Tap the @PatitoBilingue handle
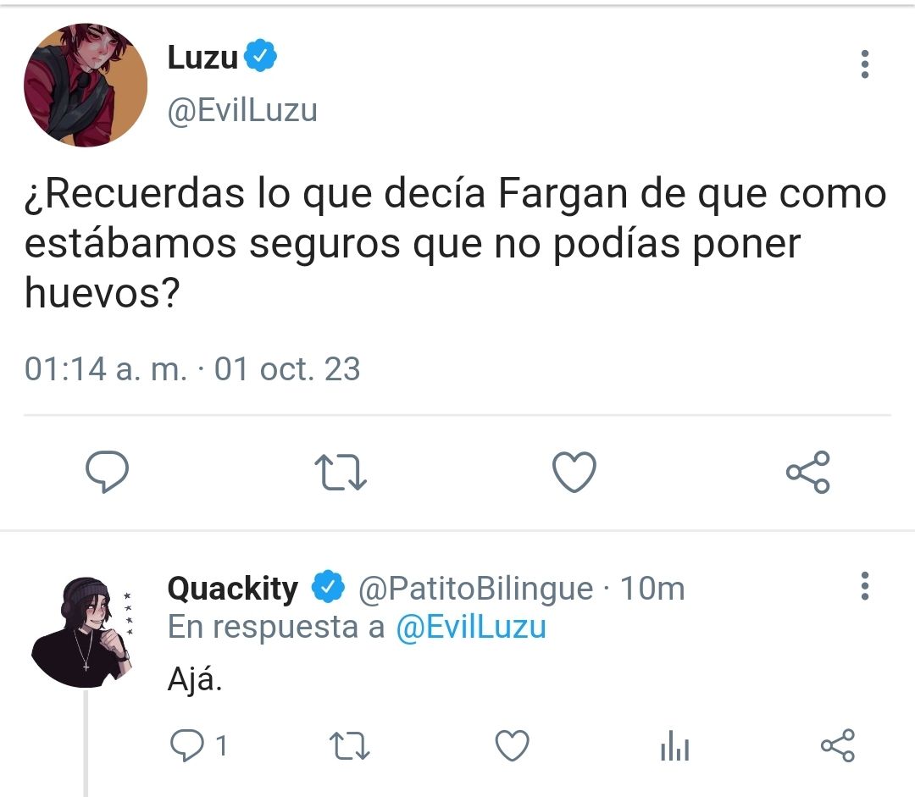 click(475, 588)
